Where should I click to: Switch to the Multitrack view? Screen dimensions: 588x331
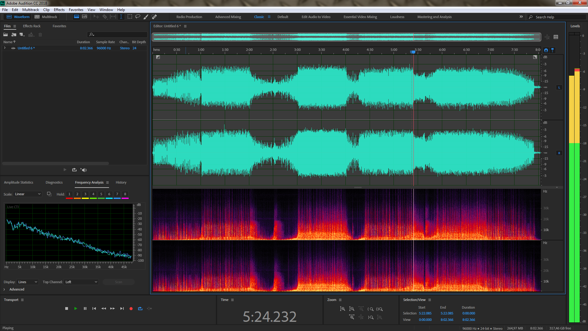[x=46, y=17]
